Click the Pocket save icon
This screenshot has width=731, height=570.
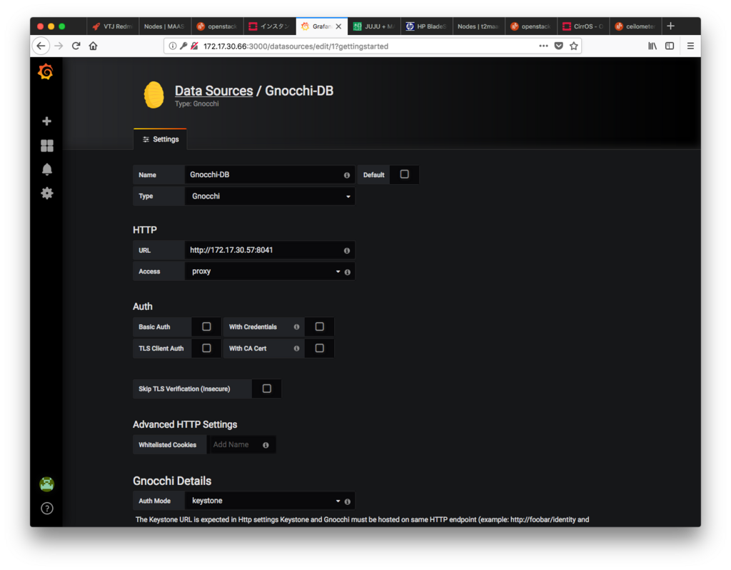(558, 46)
